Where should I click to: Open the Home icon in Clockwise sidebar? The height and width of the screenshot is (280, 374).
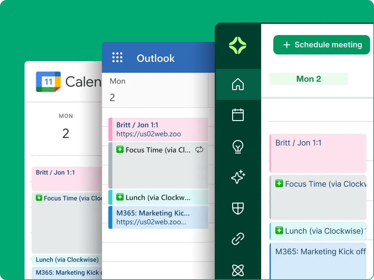click(238, 84)
